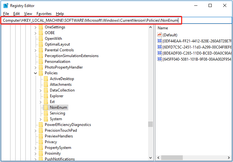Expand the Proximity key

coord(35,154)
